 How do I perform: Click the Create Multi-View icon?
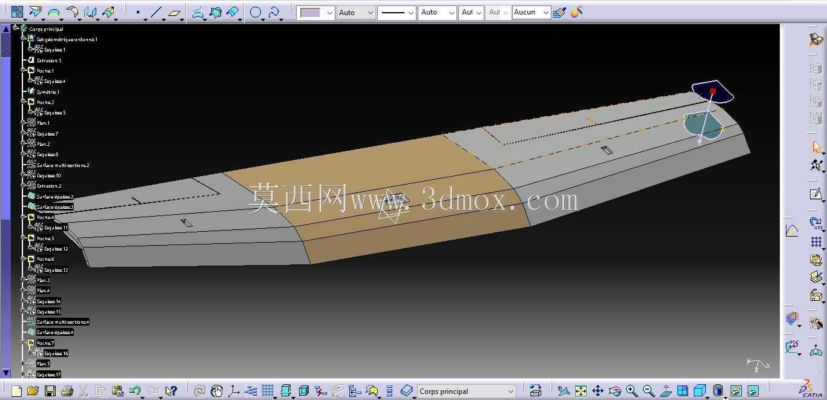[682, 391]
